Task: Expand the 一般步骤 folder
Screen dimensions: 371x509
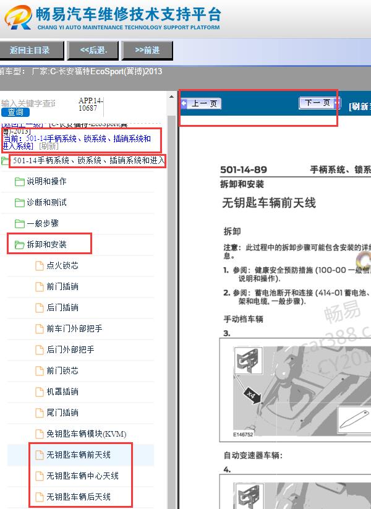Action: 43,224
